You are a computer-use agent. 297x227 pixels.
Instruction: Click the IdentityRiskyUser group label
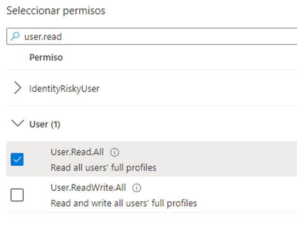[x=64, y=88]
